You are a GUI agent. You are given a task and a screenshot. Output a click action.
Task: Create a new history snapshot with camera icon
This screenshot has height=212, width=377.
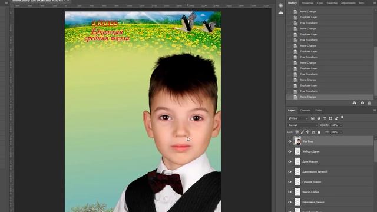click(362, 103)
